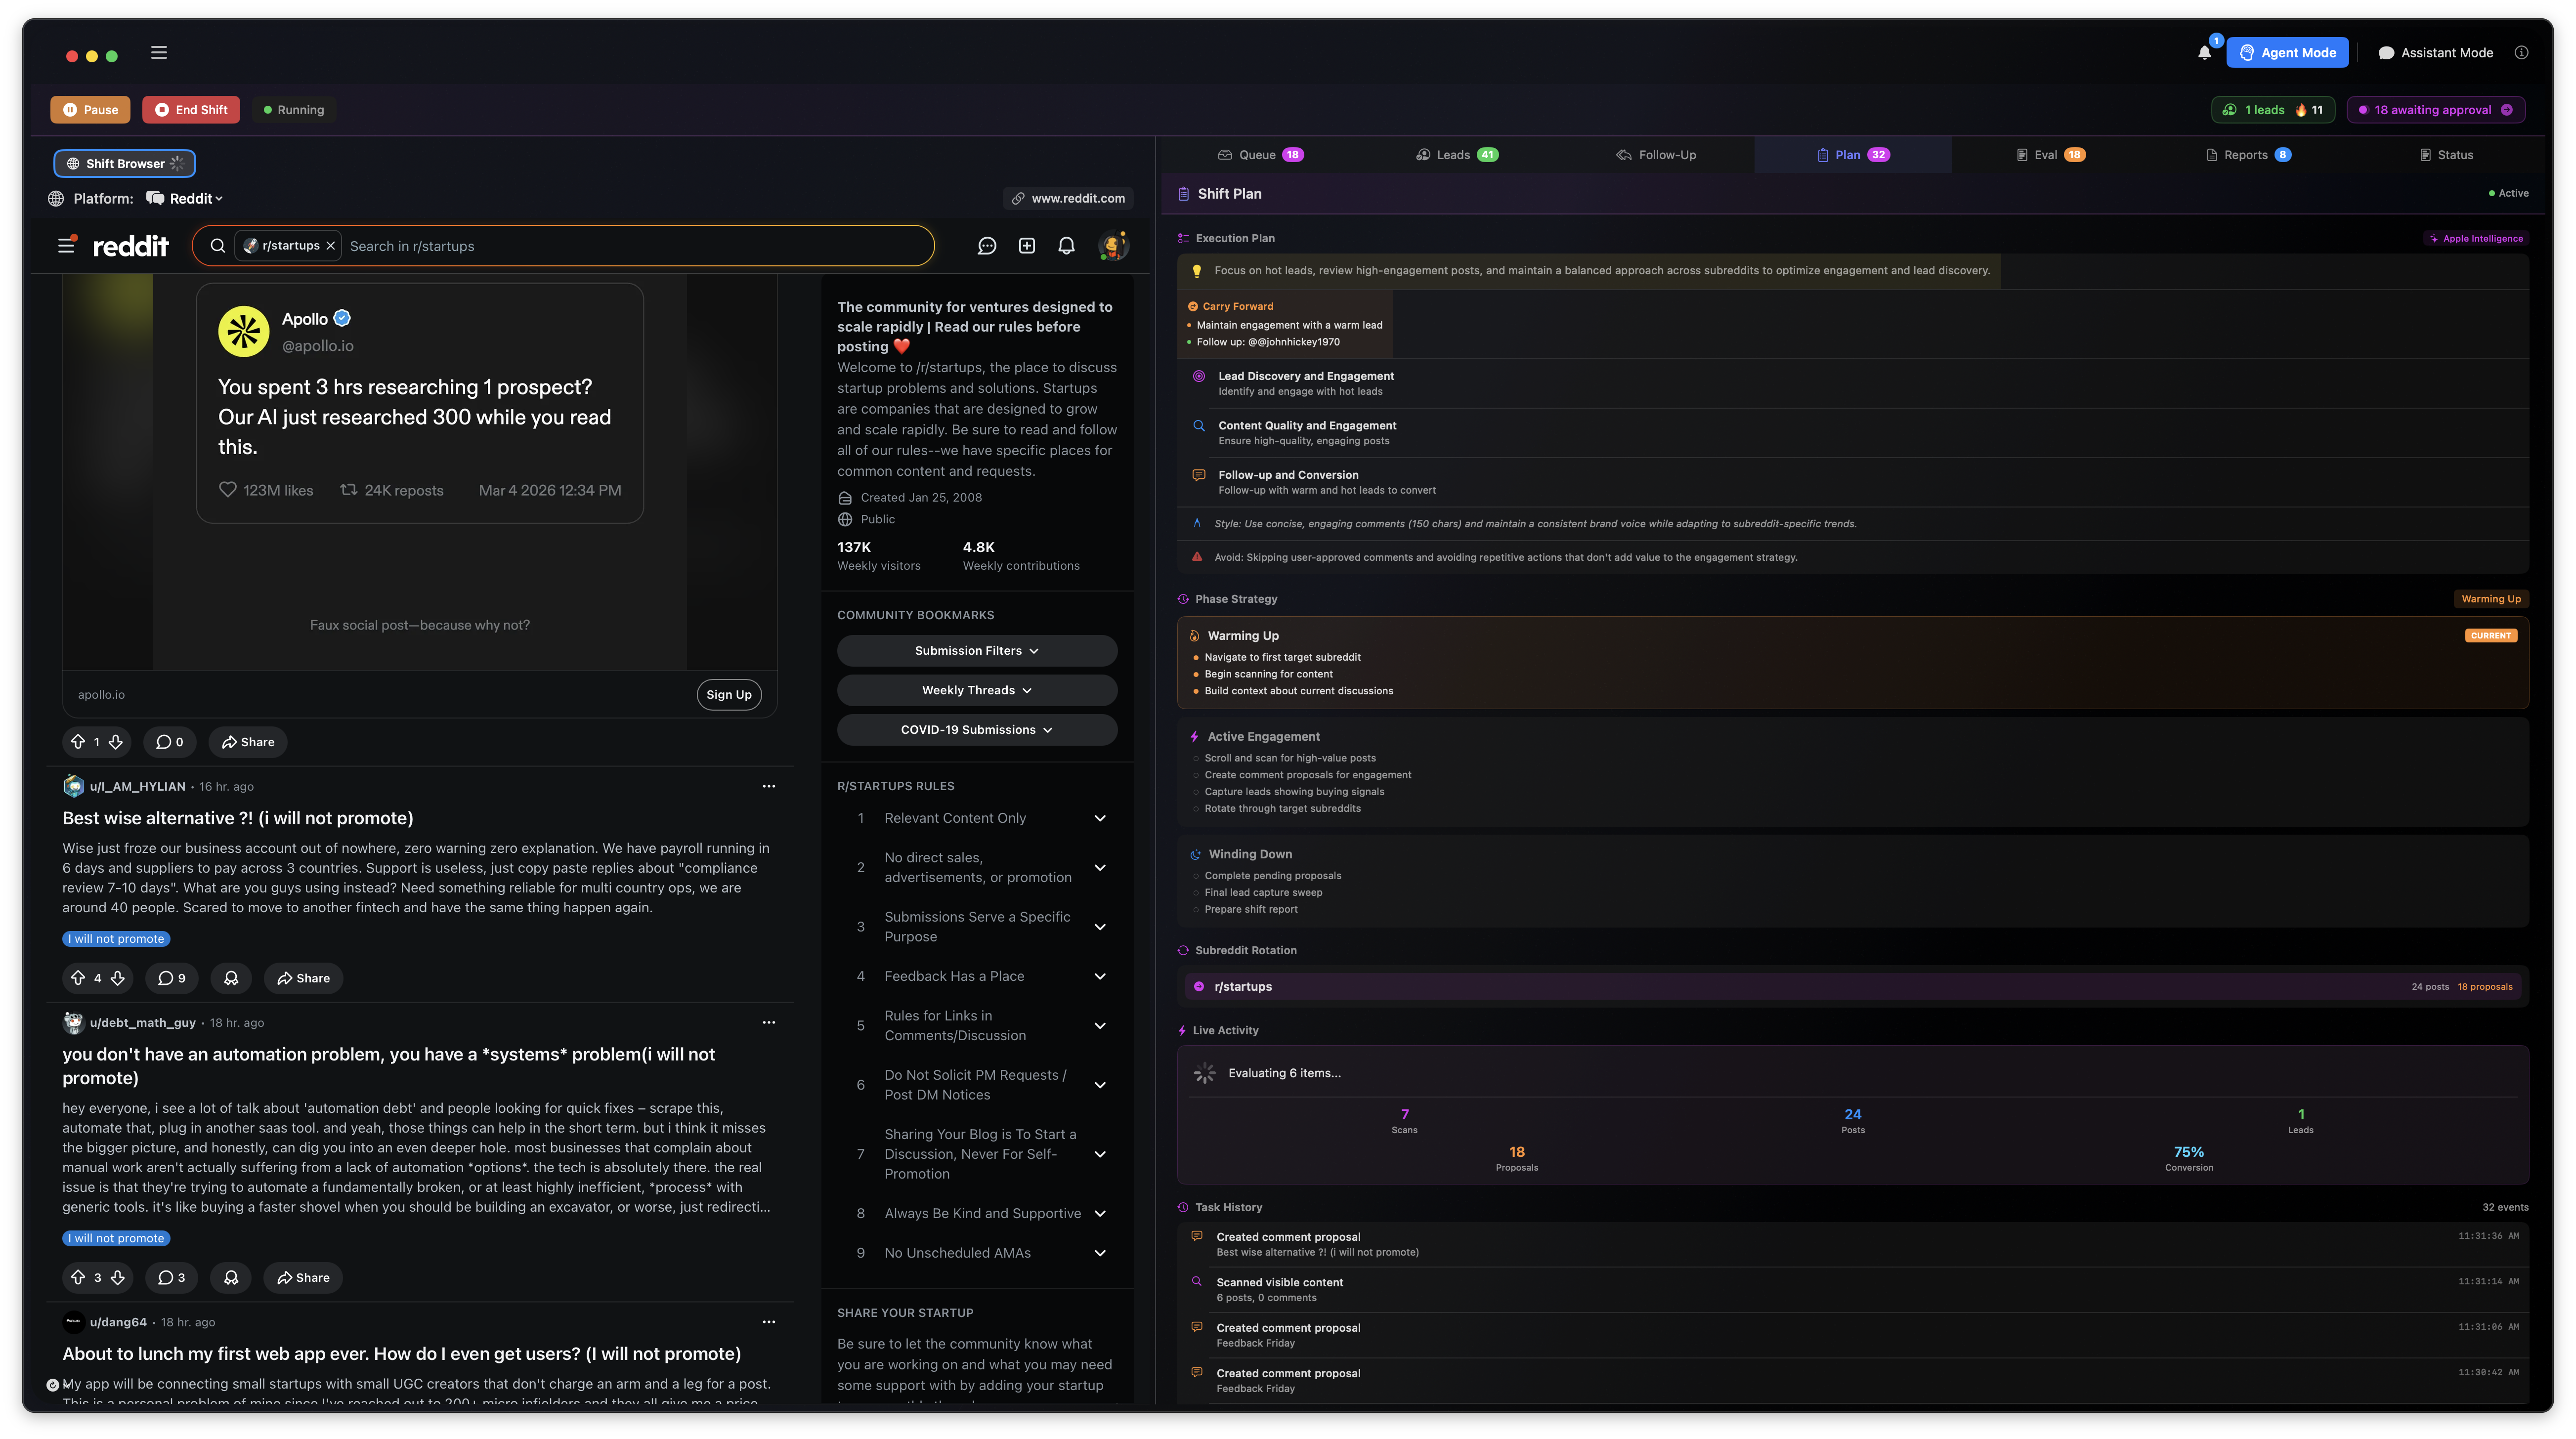
Task: Upvote the Best wise alternative post
Action: (x=78, y=978)
